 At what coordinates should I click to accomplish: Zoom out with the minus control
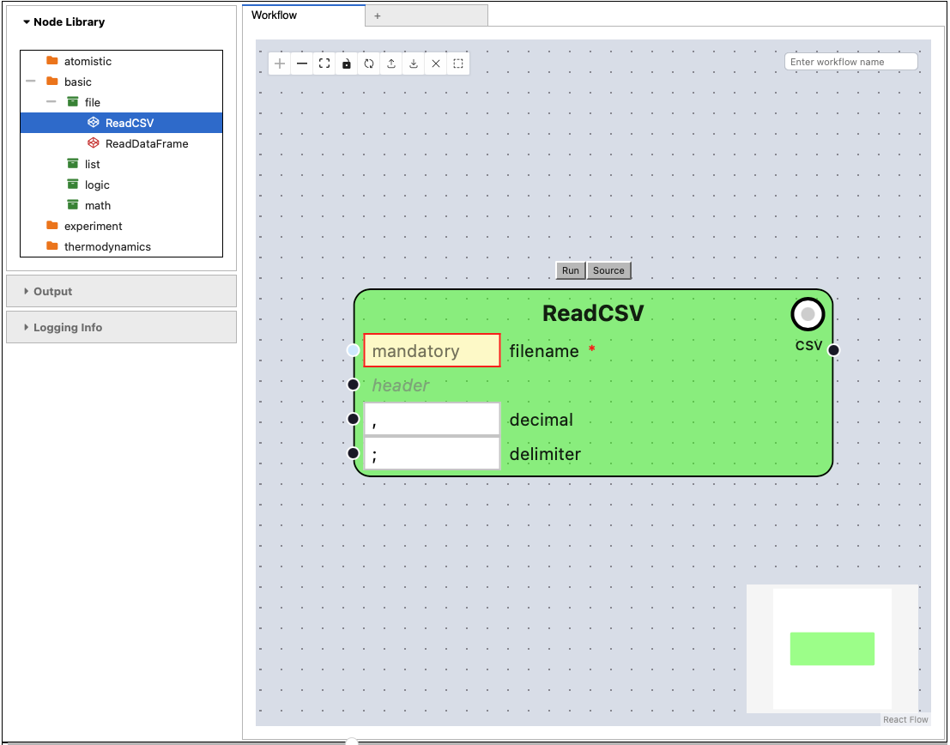click(302, 64)
